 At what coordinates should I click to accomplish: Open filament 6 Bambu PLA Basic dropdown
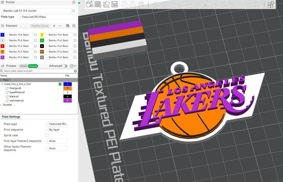tap(59, 46)
